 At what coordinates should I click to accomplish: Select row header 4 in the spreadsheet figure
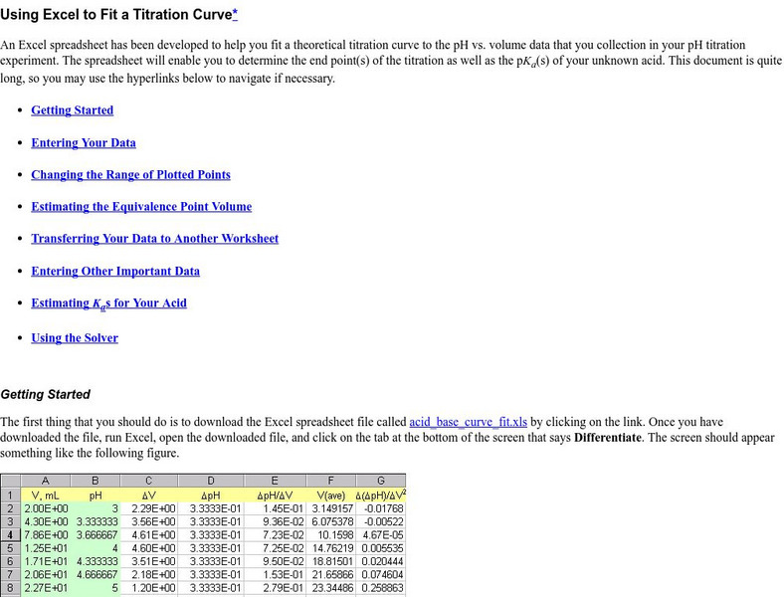click(x=10, y=535)
